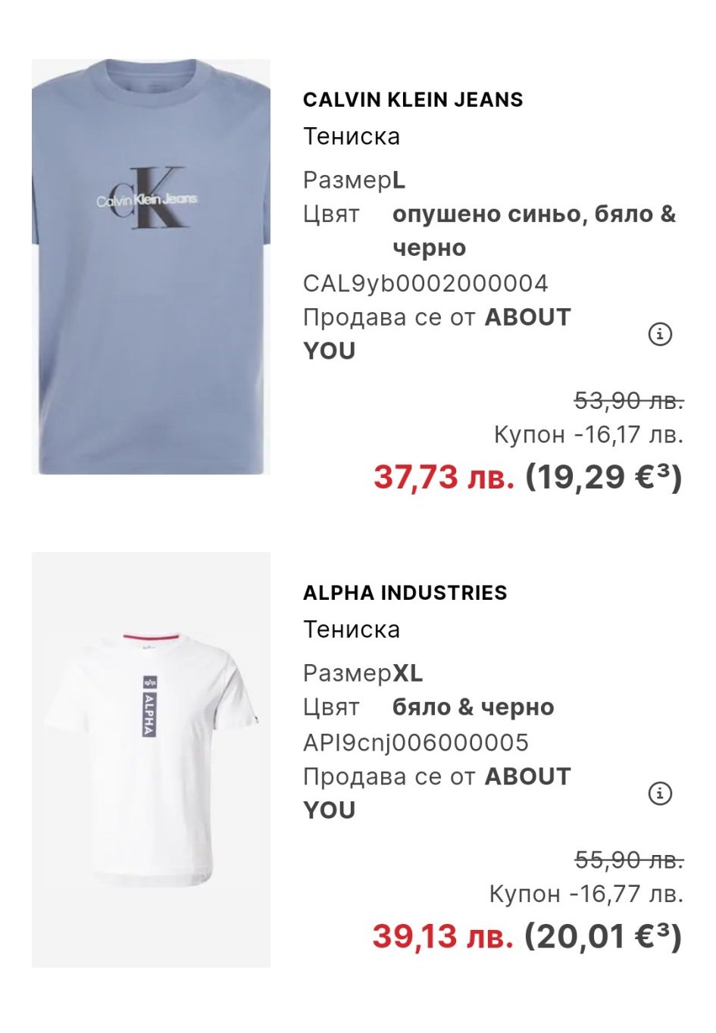
Task: Click the size L label
Action: pos(399,180)
